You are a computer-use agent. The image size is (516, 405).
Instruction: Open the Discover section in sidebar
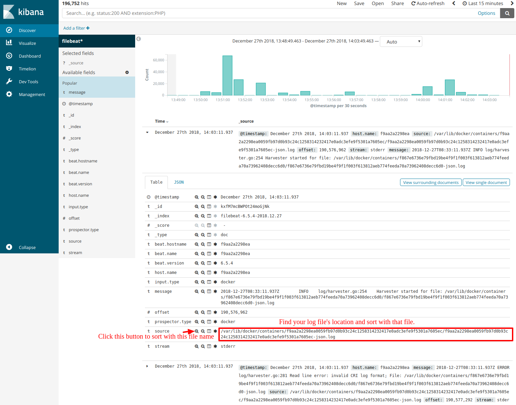click(x=29, y=30)
